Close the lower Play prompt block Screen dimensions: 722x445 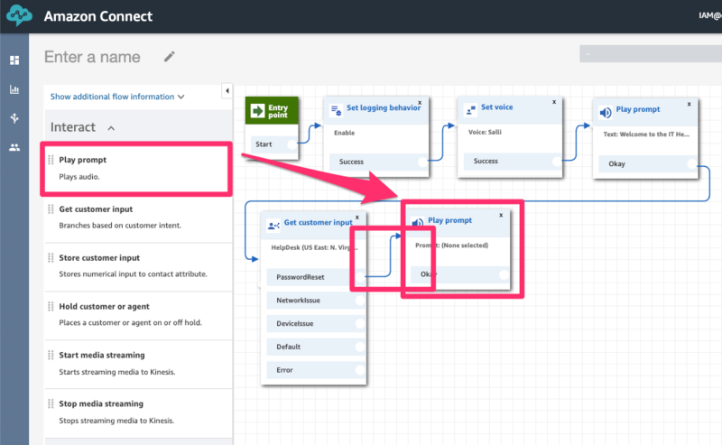(502, 215)
